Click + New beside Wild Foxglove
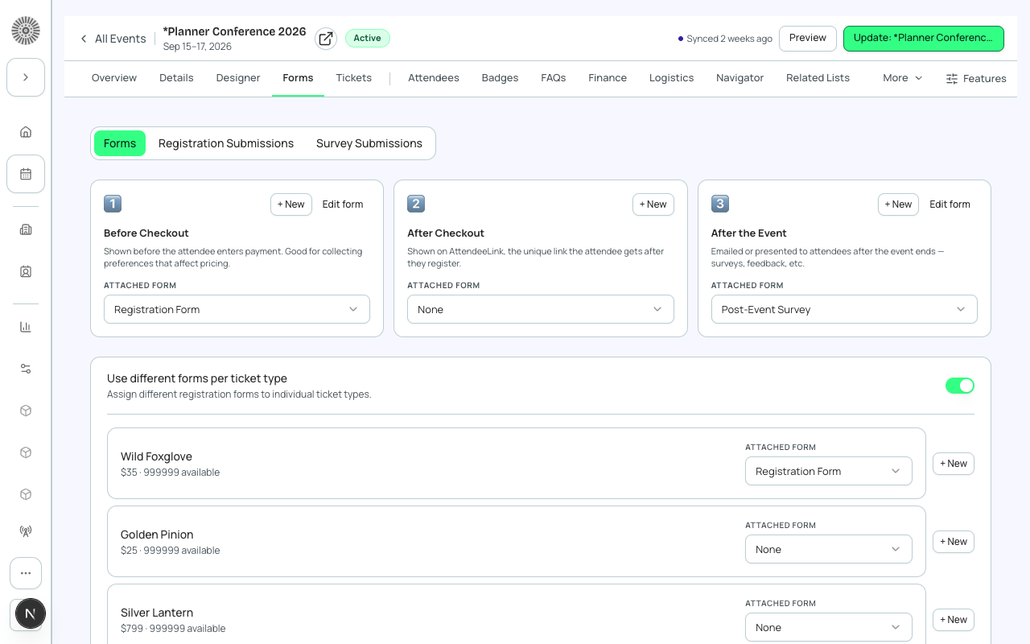Screen dimensions: 1030x644 tap(954, 464)
